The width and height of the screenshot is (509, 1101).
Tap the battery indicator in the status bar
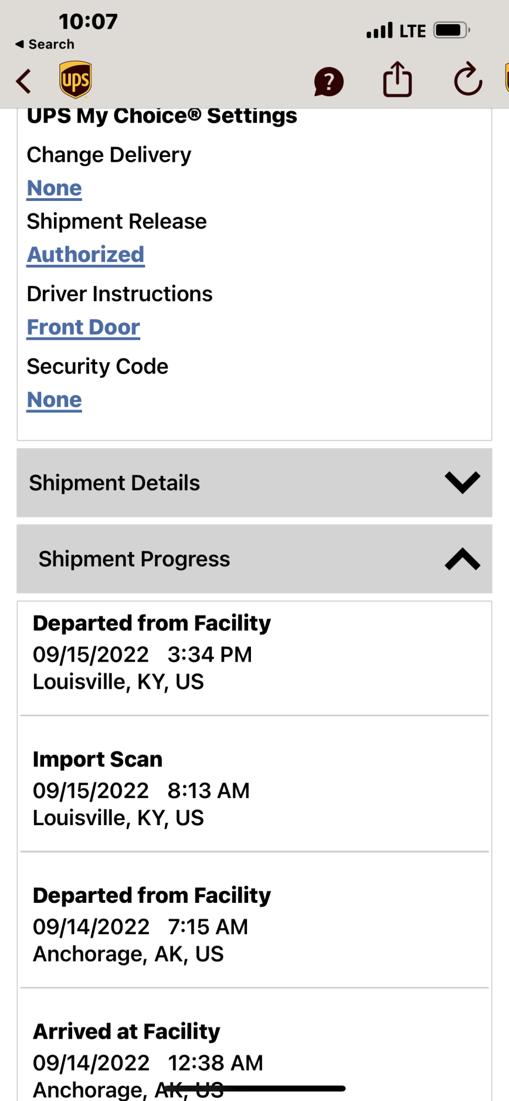tap(451, 30)
